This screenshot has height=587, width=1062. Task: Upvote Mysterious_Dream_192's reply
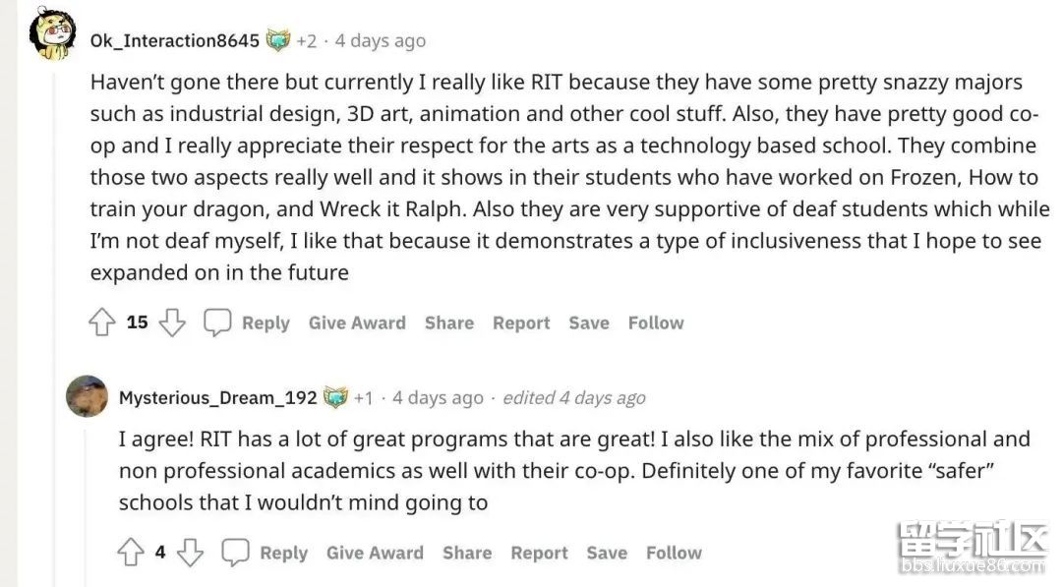tap(131, 553)
